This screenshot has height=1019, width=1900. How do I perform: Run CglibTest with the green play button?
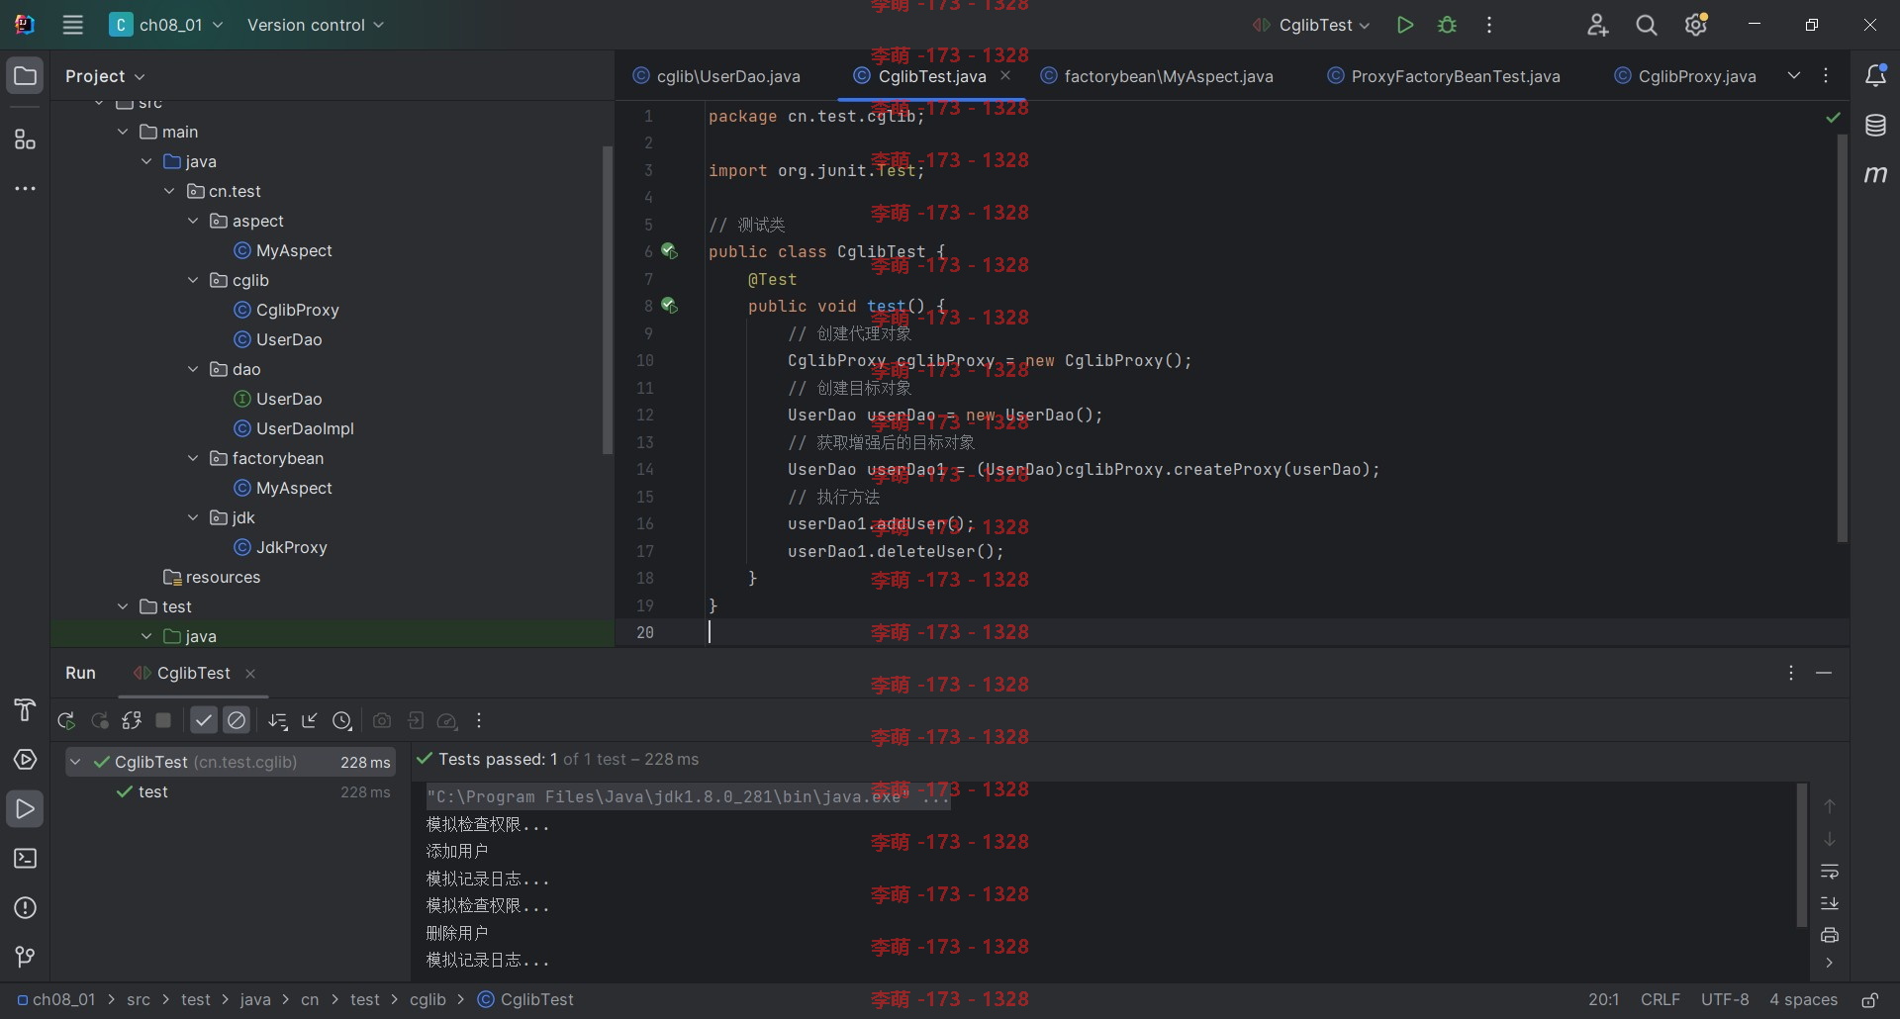(1404, 25)
